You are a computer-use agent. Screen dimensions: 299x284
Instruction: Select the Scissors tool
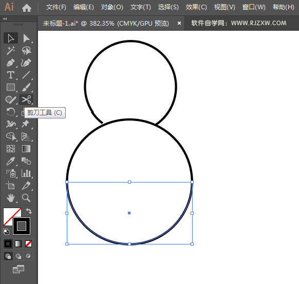pos(26,99)
